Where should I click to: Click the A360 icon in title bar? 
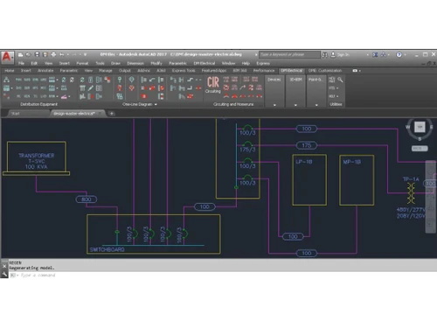point(384,54)
